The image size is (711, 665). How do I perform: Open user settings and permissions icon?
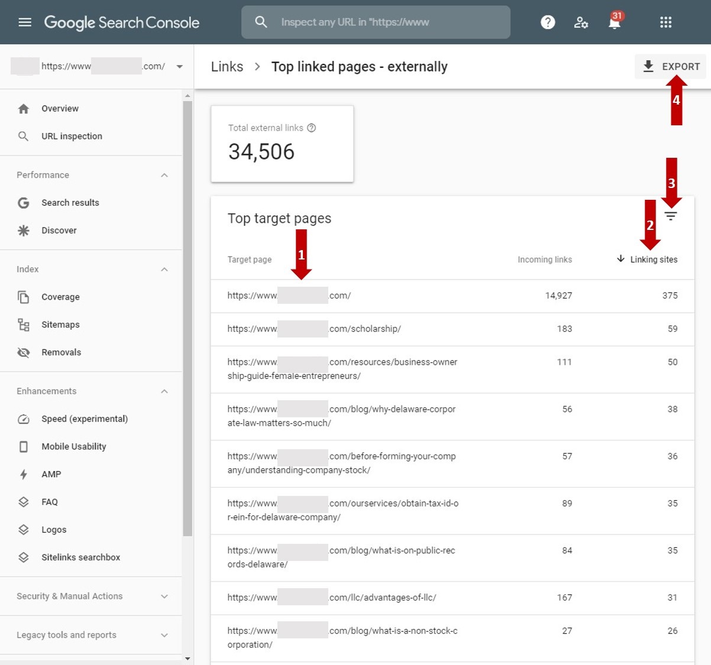(x=581, y=22)
